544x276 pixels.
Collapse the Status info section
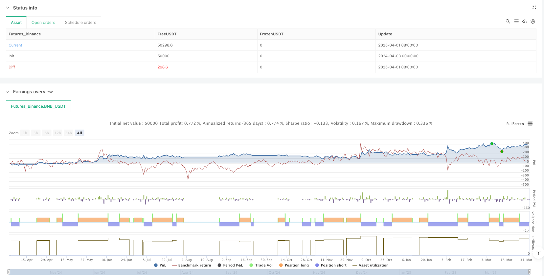8,8
